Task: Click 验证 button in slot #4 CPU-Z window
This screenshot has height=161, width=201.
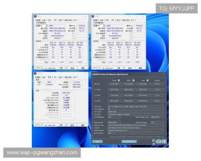Action: (x=130, y=68)
